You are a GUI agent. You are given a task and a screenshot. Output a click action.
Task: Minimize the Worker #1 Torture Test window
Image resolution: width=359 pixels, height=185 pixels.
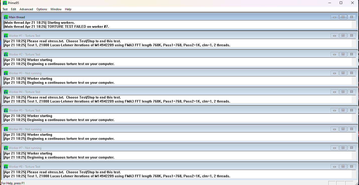click(x=334, y=35)
